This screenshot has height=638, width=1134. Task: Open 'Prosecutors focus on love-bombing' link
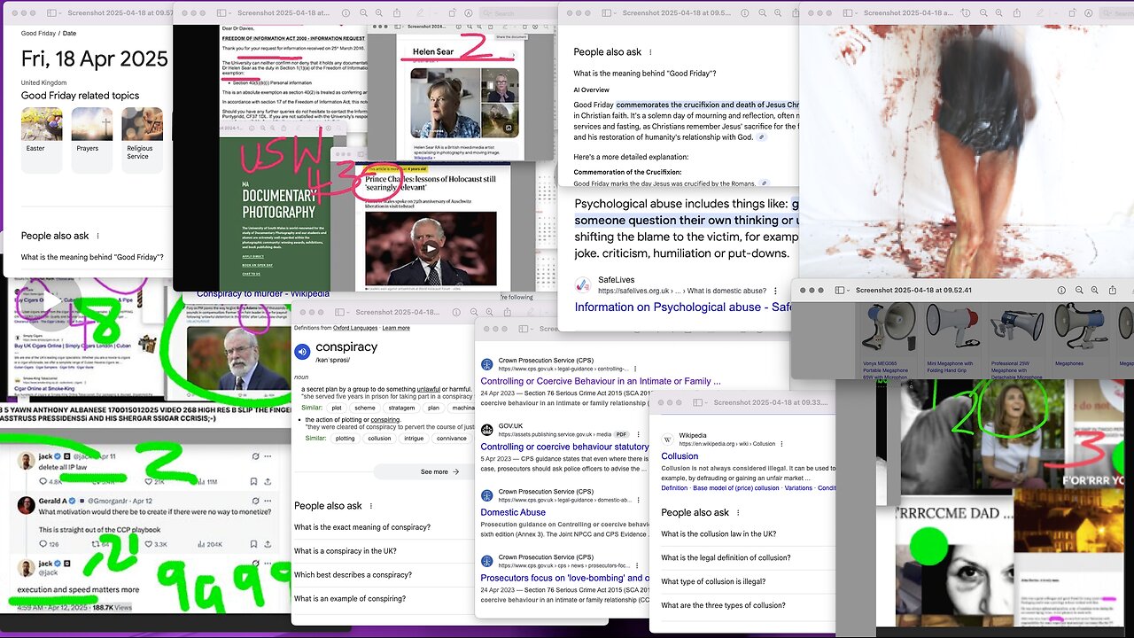(565, 578)
